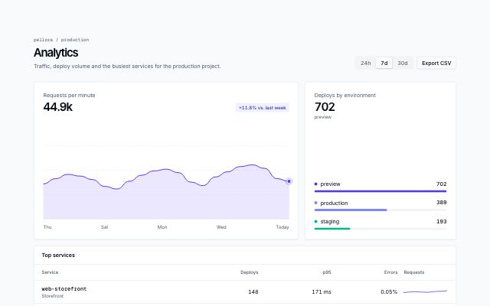Click the Analytics page heading
The width and height of the screenshot is (490, 306).
coord(56,53)
